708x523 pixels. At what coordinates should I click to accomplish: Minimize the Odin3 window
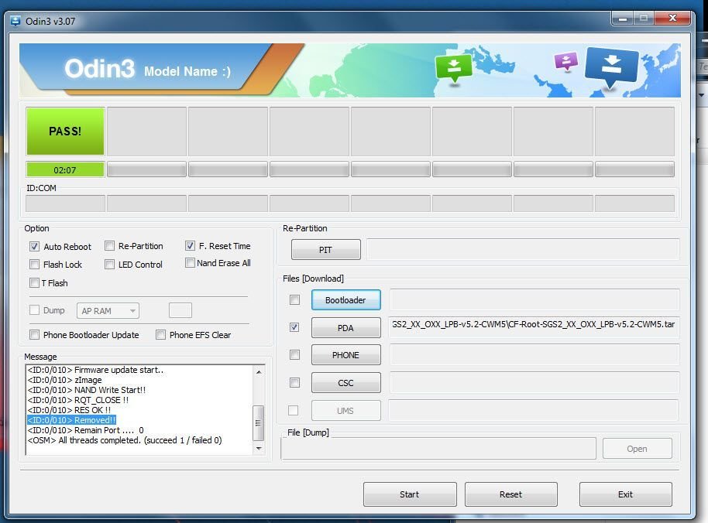click(623, 18)
